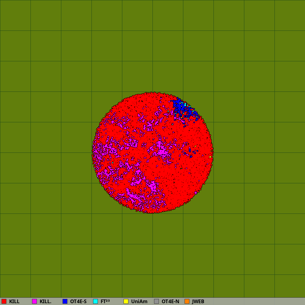Screen dimensions: 305x305
Task: Click the cyan FT²³ legend swatch
Action: pos(95,301)
